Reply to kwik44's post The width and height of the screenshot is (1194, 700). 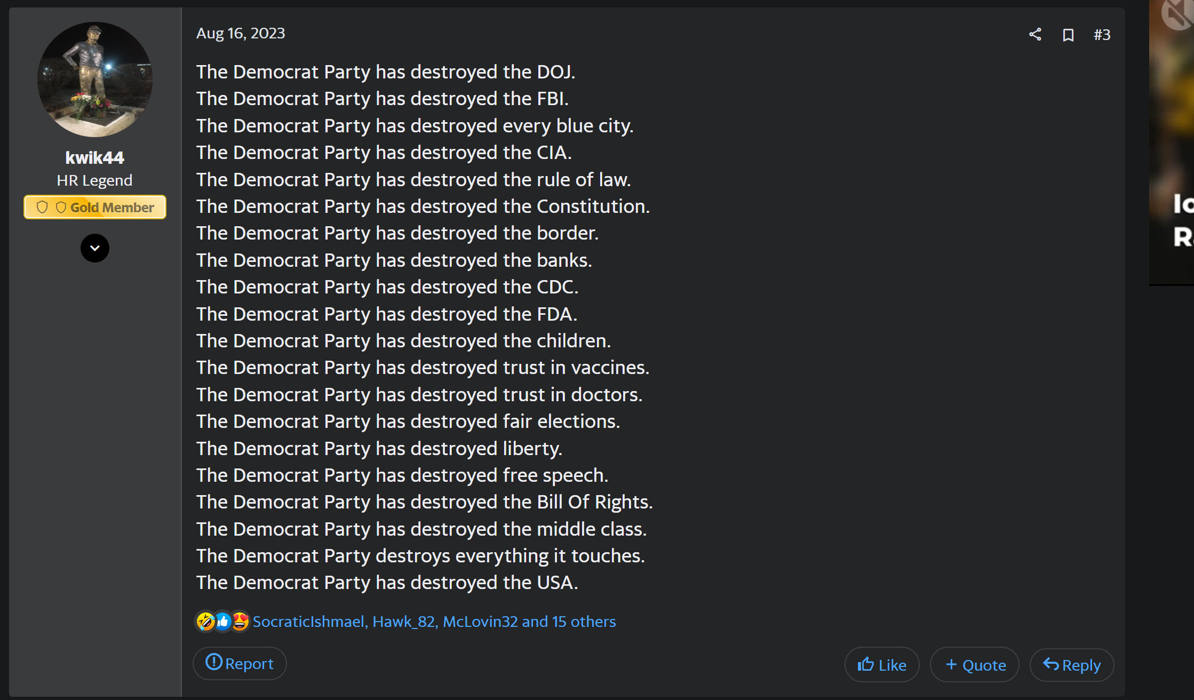pyautogui.click(x=1072, y=665)
